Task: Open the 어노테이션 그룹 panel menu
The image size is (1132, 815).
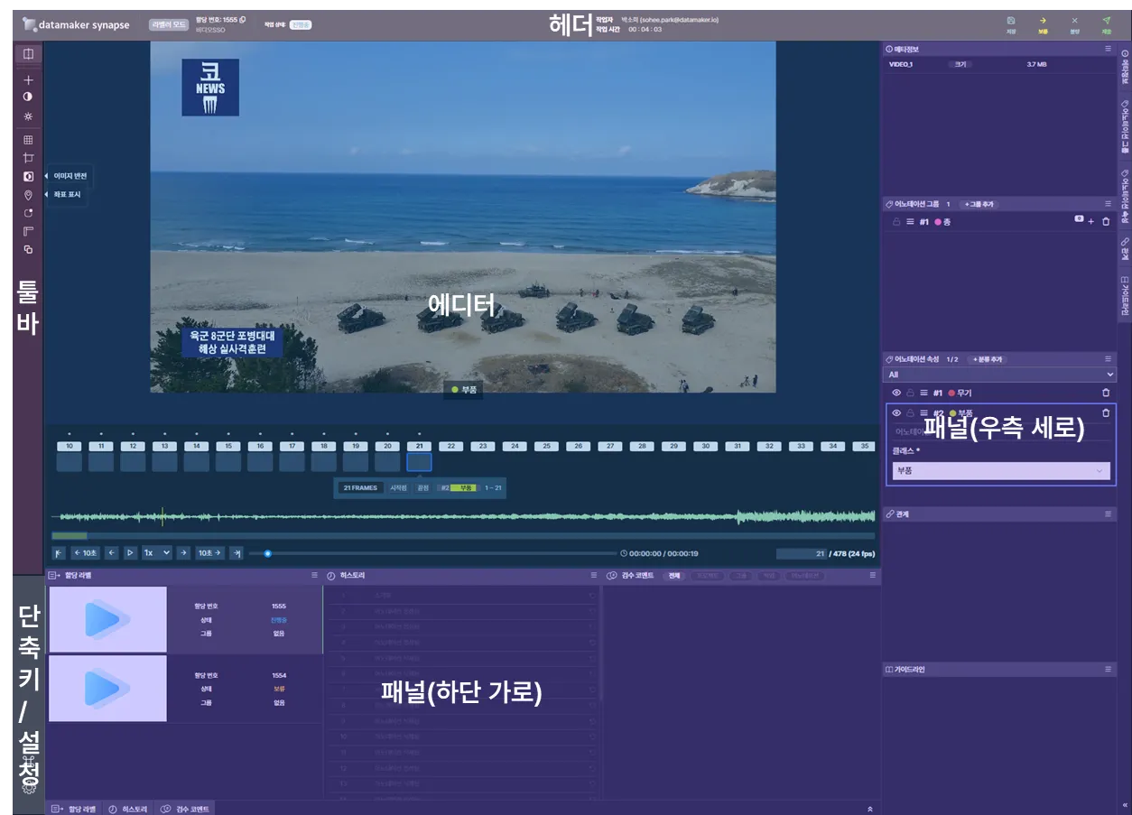Action: [1108, 204]
